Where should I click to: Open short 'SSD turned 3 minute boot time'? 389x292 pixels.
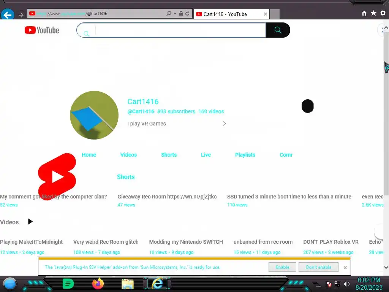pyautogui.click(x=289, y=197)
